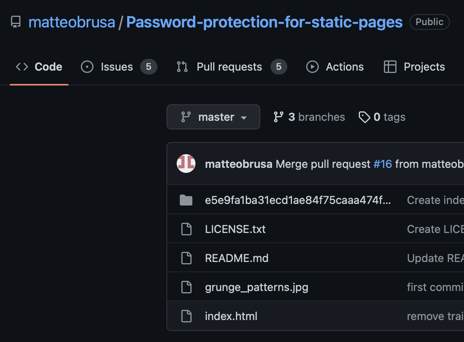Click the Password-protection-for-static-pages repository link
This screenshot has width=464, height=342.
[264, 22]
